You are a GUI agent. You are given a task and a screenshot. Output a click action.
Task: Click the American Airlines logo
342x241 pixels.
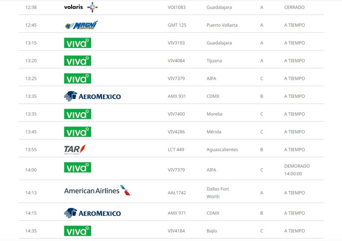pos(98,190)
